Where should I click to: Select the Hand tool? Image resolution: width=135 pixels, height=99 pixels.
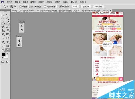coord(3,50)
